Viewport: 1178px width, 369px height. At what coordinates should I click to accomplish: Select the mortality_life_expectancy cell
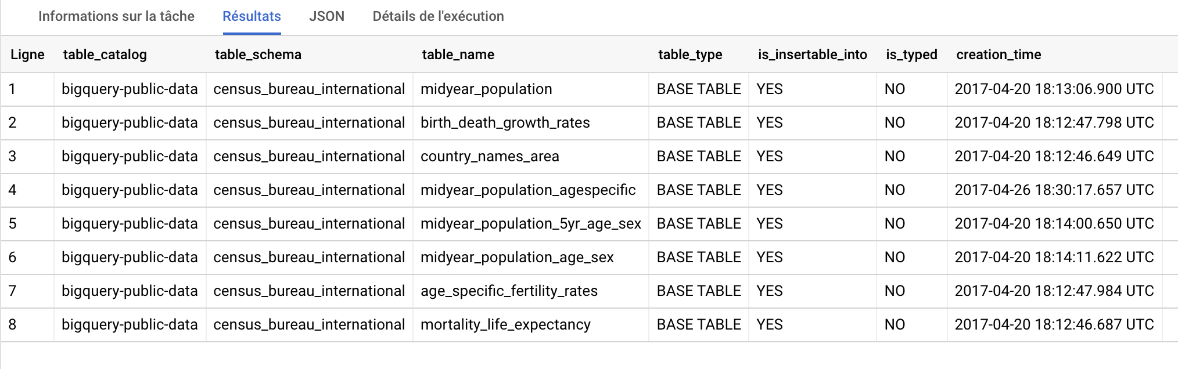(x=505, y=324)
